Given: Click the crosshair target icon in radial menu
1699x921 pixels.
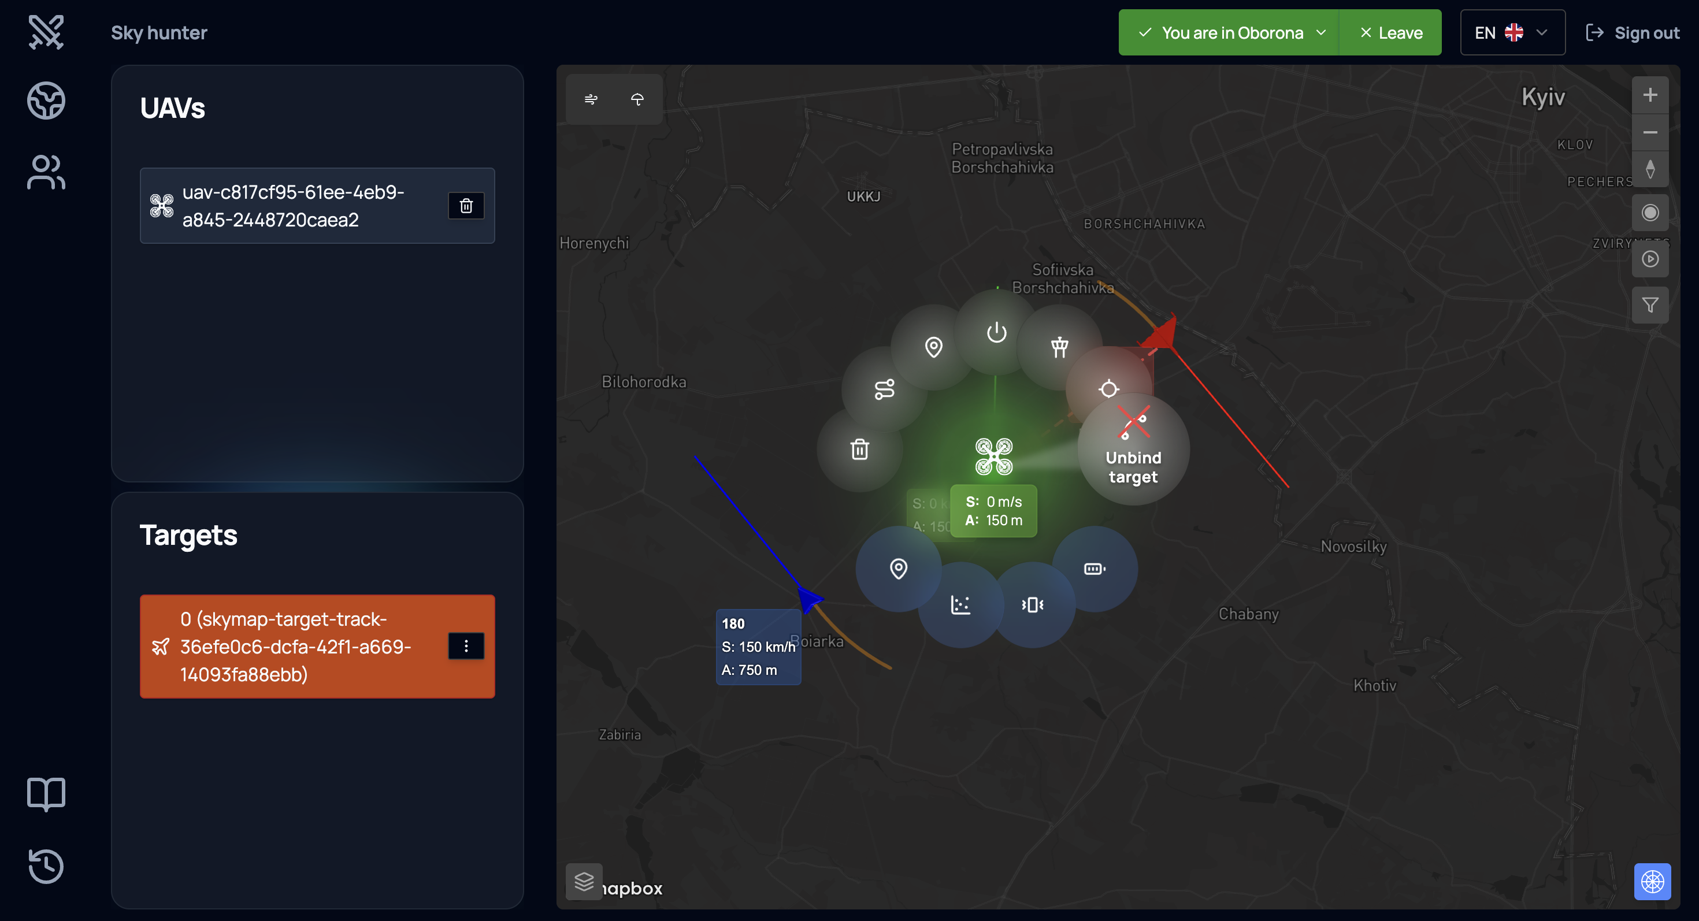Looking at the screenshot, I should click(x=1108, y=388).
